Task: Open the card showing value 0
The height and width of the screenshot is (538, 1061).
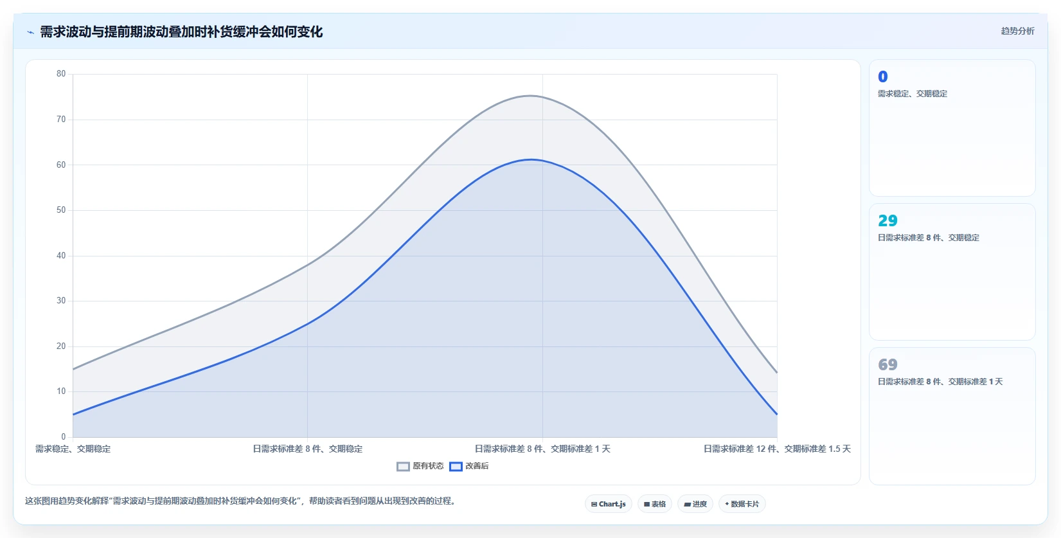Action: (x=952, y=128)
